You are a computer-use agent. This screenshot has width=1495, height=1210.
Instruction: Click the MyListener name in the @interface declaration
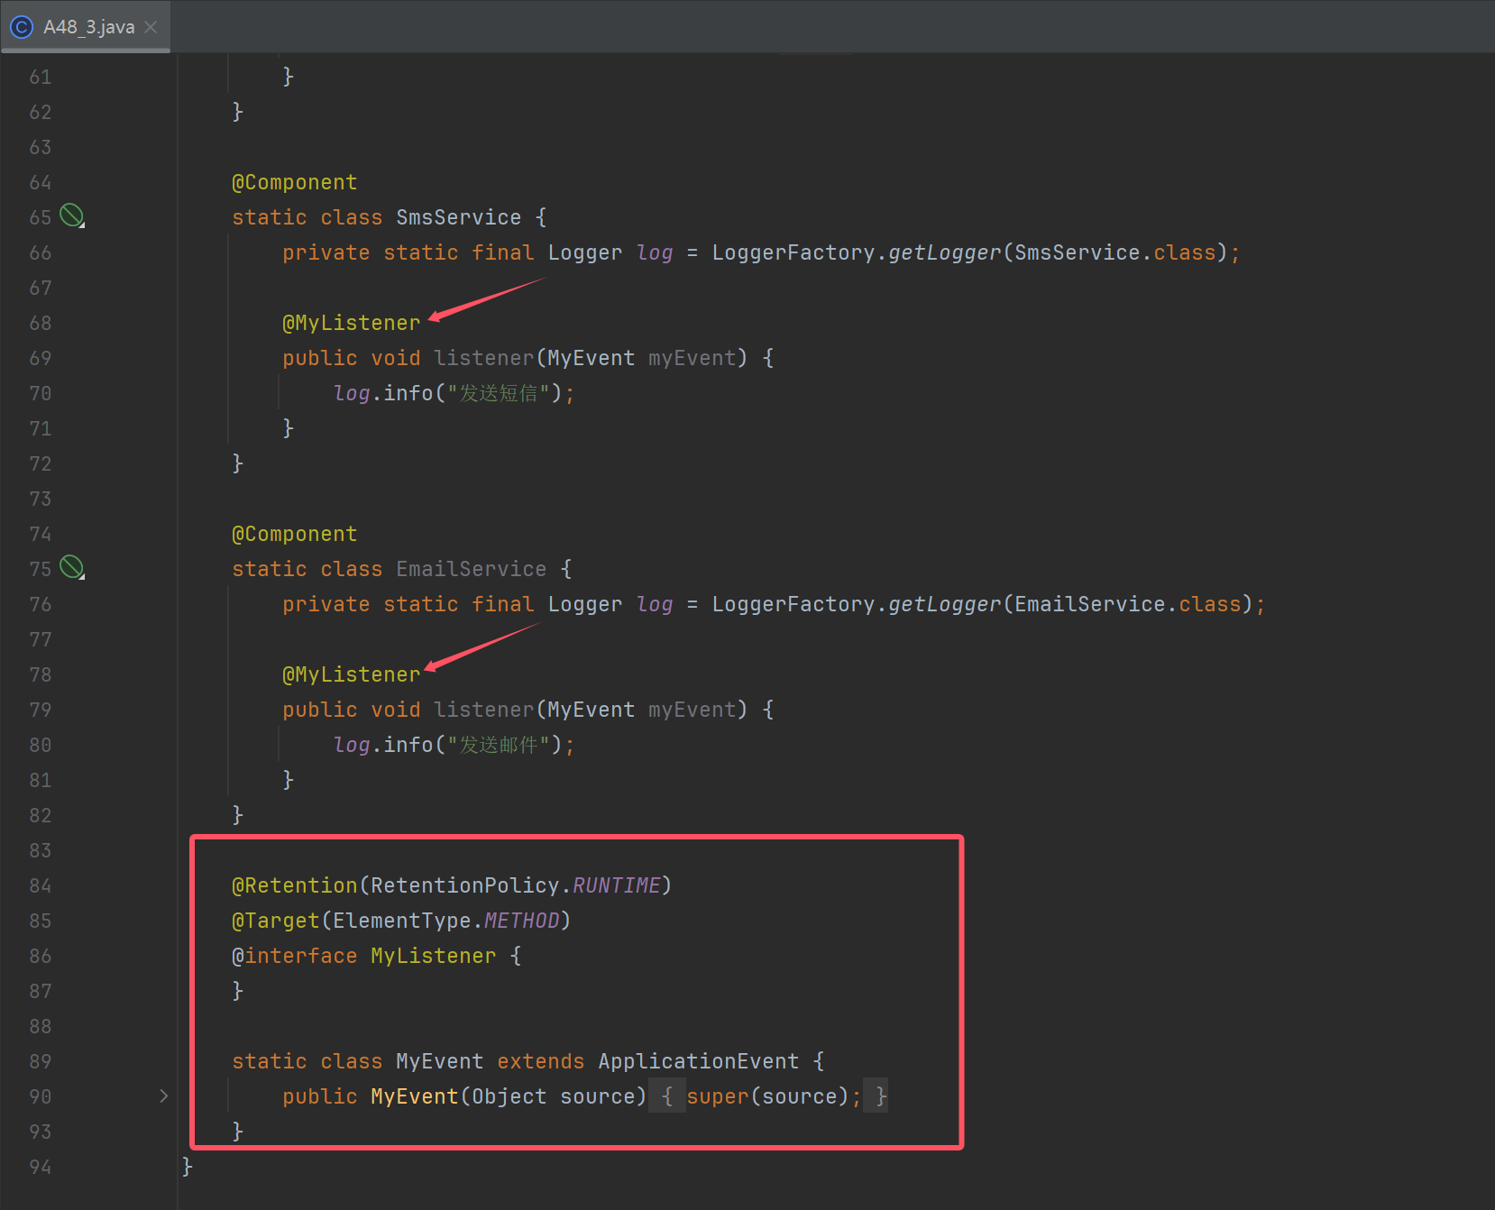pos(433,956)
